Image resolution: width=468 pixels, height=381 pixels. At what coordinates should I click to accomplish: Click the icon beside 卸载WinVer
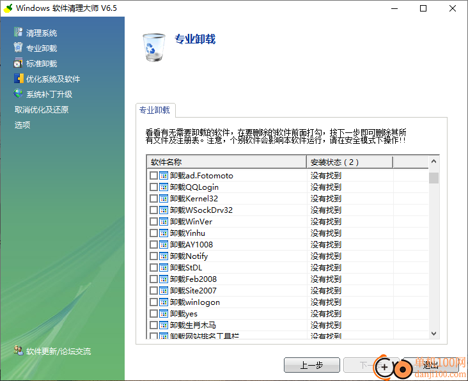tap(164, 222)
